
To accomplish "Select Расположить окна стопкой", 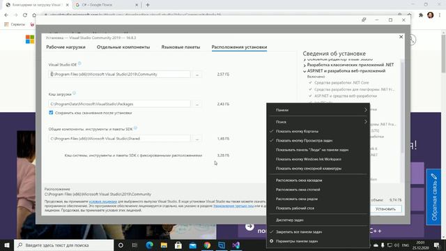I will 318,190.
